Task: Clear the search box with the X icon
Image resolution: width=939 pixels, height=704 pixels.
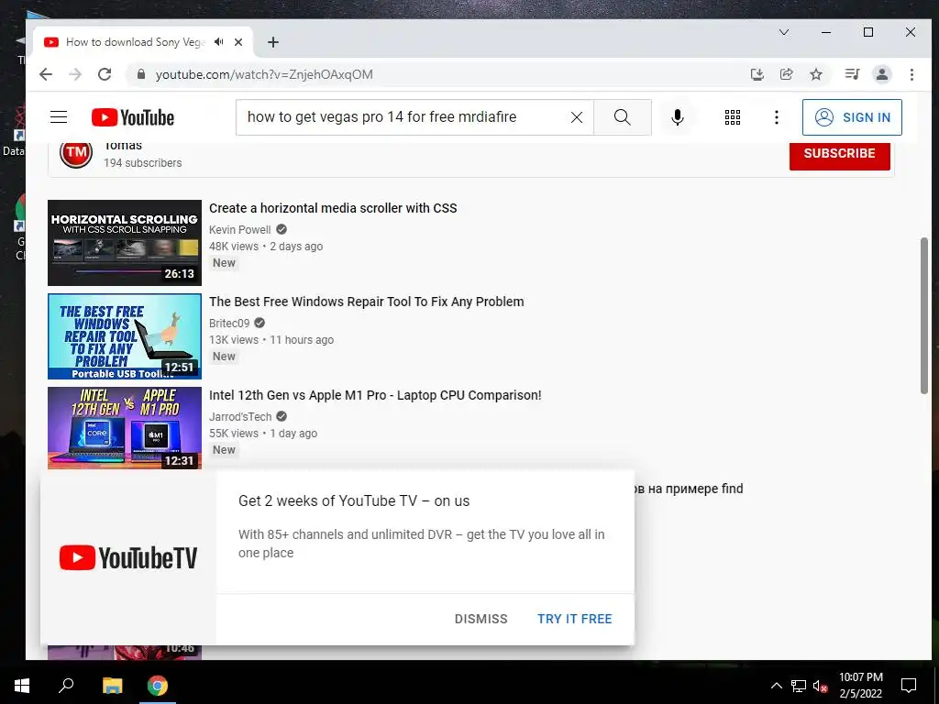Action: pyautogui.click(x=576, y=117)
